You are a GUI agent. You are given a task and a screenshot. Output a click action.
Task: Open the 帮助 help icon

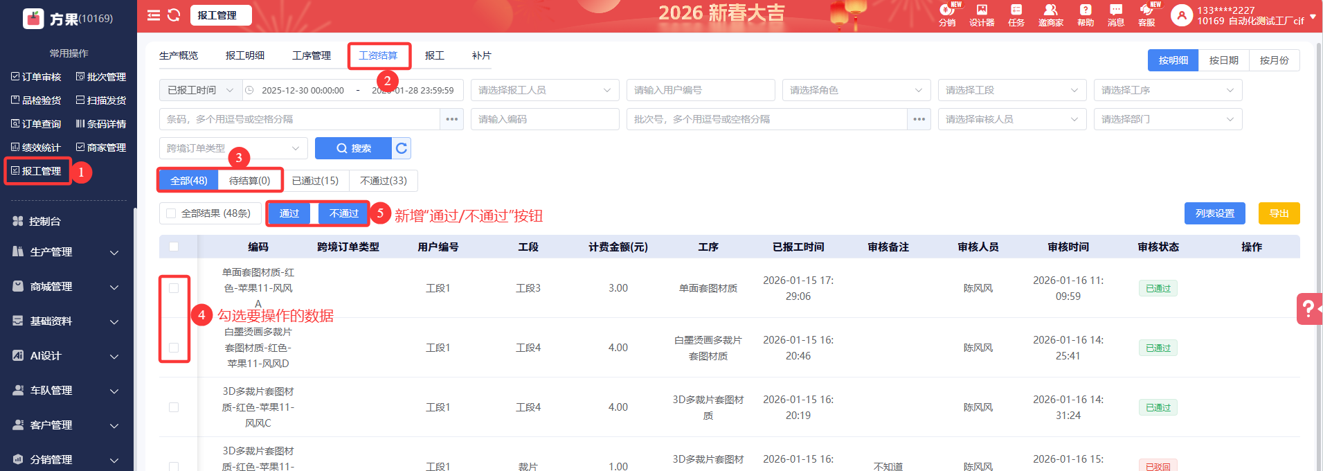coord(1085,15)
